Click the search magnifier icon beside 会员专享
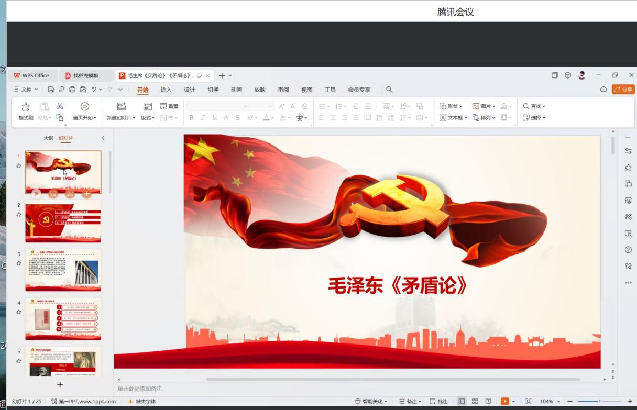Image resolution: width=637 pixels, height=410 pixels. 389,90
